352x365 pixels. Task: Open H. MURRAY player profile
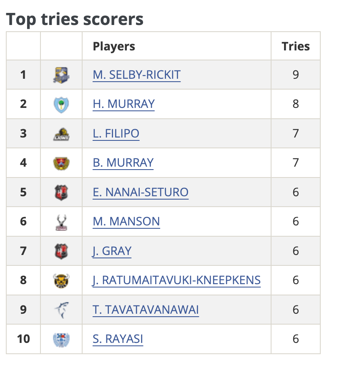click(x=124, y=104)
